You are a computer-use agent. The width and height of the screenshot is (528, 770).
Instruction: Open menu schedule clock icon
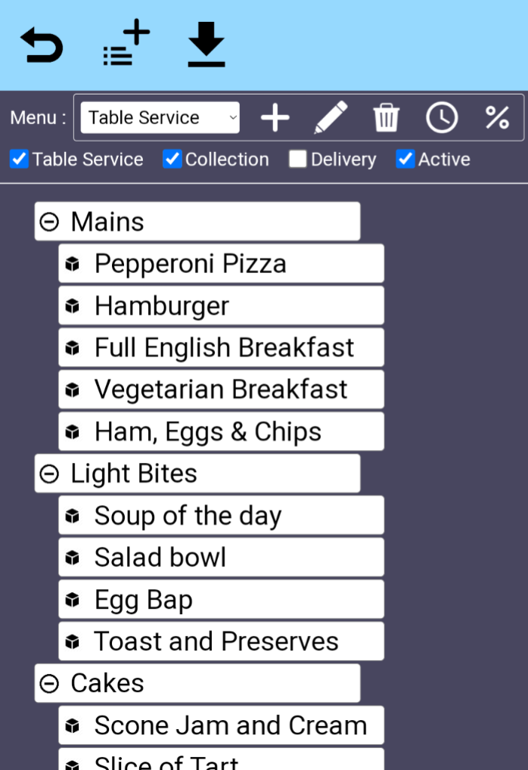tap(442, 118)
